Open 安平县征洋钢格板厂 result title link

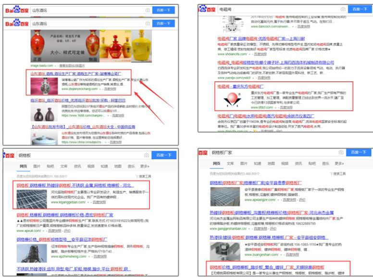point(62,239)
